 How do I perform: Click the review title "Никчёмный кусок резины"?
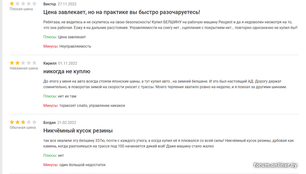pos(78,131)
